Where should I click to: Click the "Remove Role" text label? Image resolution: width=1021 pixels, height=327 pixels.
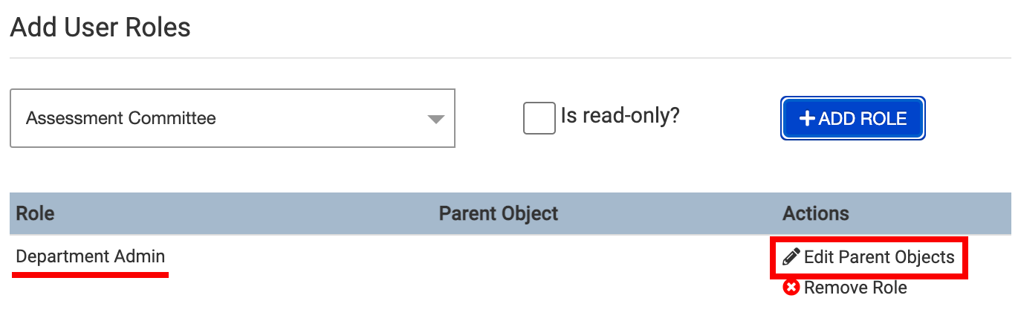[855, 288]
